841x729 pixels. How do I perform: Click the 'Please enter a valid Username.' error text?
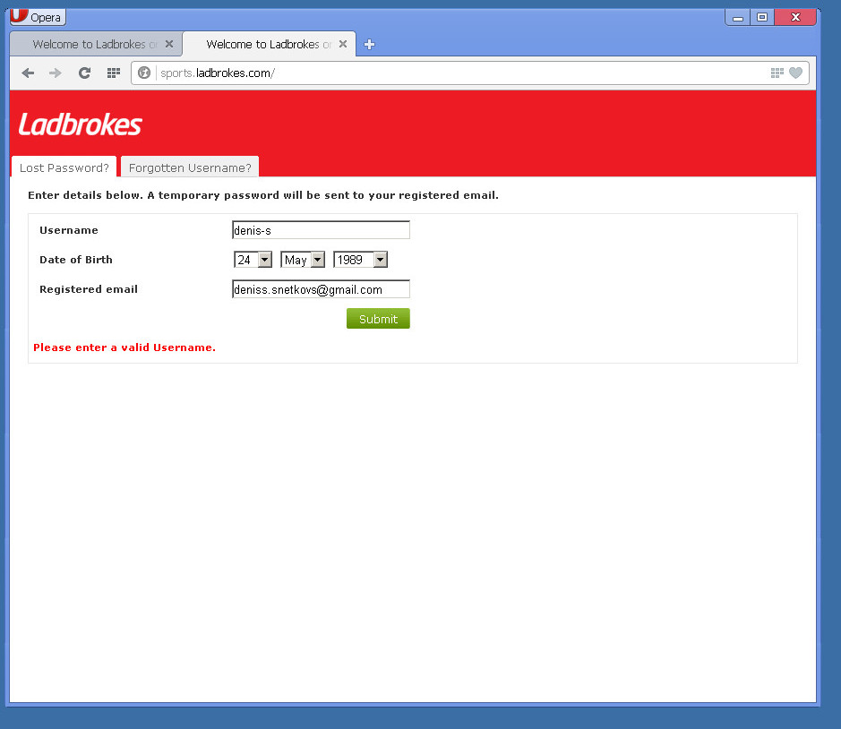pos(124,347)
